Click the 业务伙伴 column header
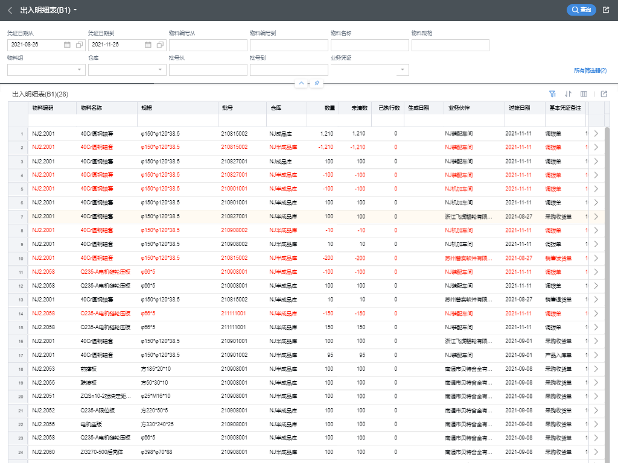Viewport: 618px width, 463px height. click(x=474, y=108)
